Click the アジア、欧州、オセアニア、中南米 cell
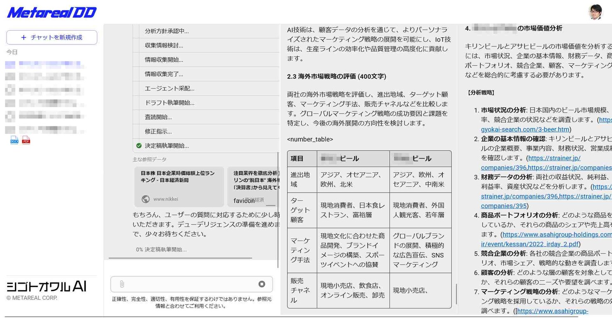 coord(420,179)
